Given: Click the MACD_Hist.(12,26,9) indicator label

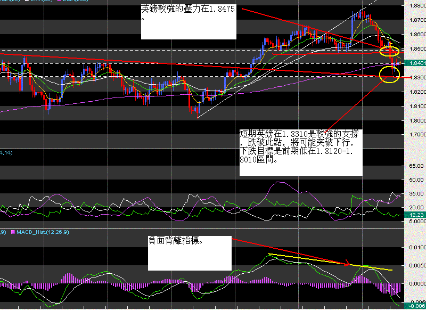Looking at the screenshot, I should click(43, 232).
